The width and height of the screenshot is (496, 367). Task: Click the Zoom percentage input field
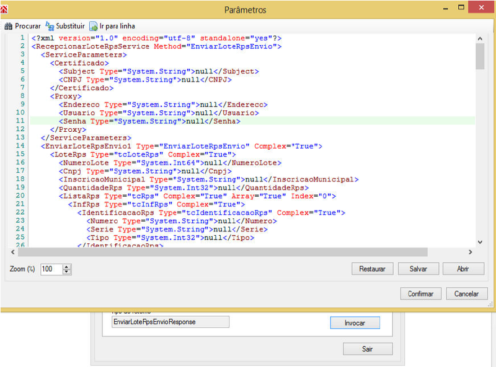click(x=51, y=269)
